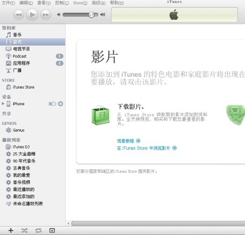Viewport: 245px width, 235px height.
Task: Open the Genius atom icon
Action: point(8,130)
